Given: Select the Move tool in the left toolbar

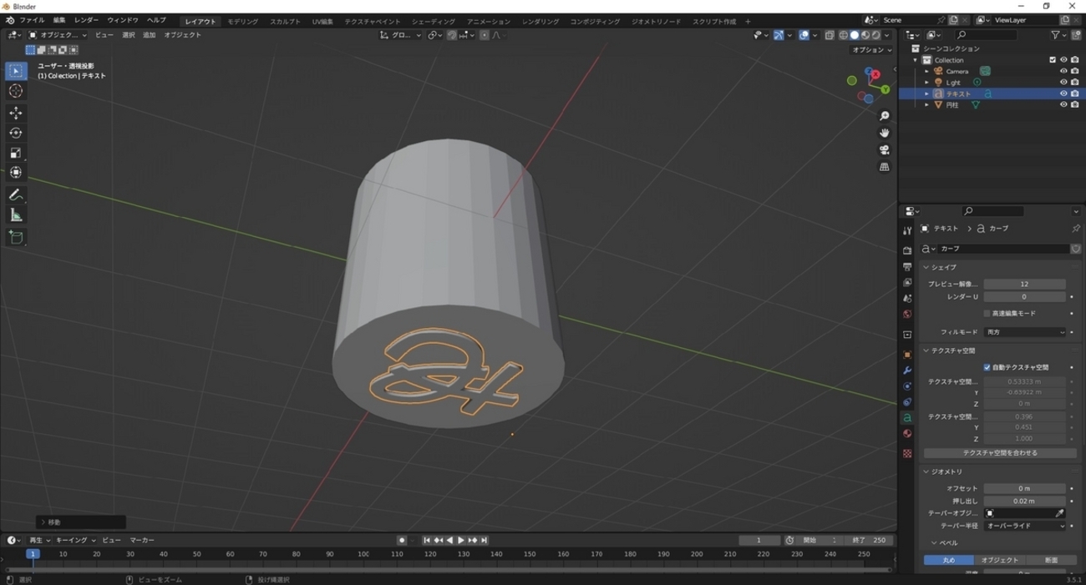Looking at the screenshot, I should (16, 113).
